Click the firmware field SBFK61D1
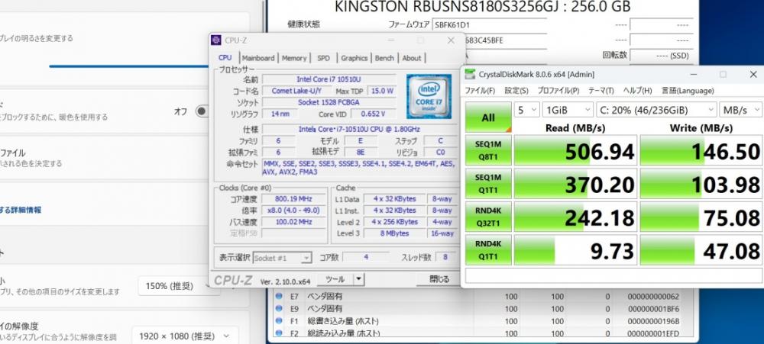The image size is (764, 344). click(489, 24)
